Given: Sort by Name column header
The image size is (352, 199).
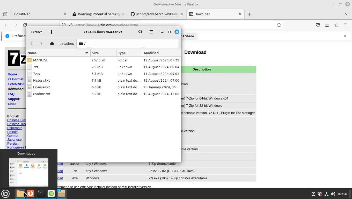Looking at the screenshot, I should point(58,53).
